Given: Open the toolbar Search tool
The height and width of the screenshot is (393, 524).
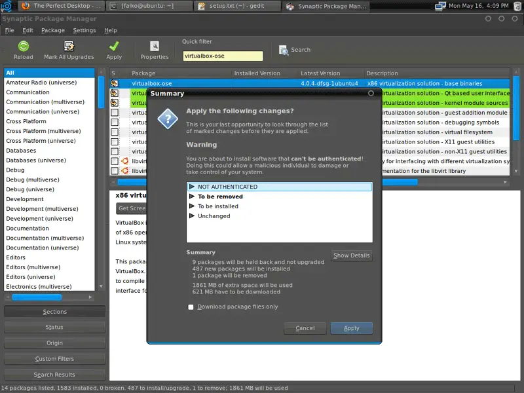Looking at the screenshot, I should click(x=294, y=50).
